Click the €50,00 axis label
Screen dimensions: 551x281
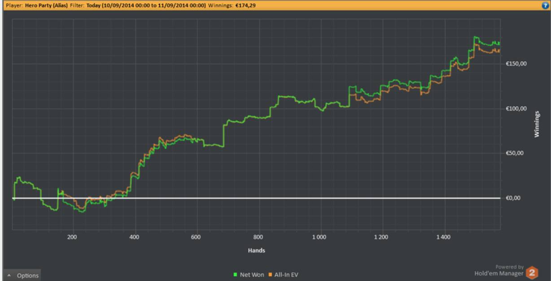click(515, 153)
